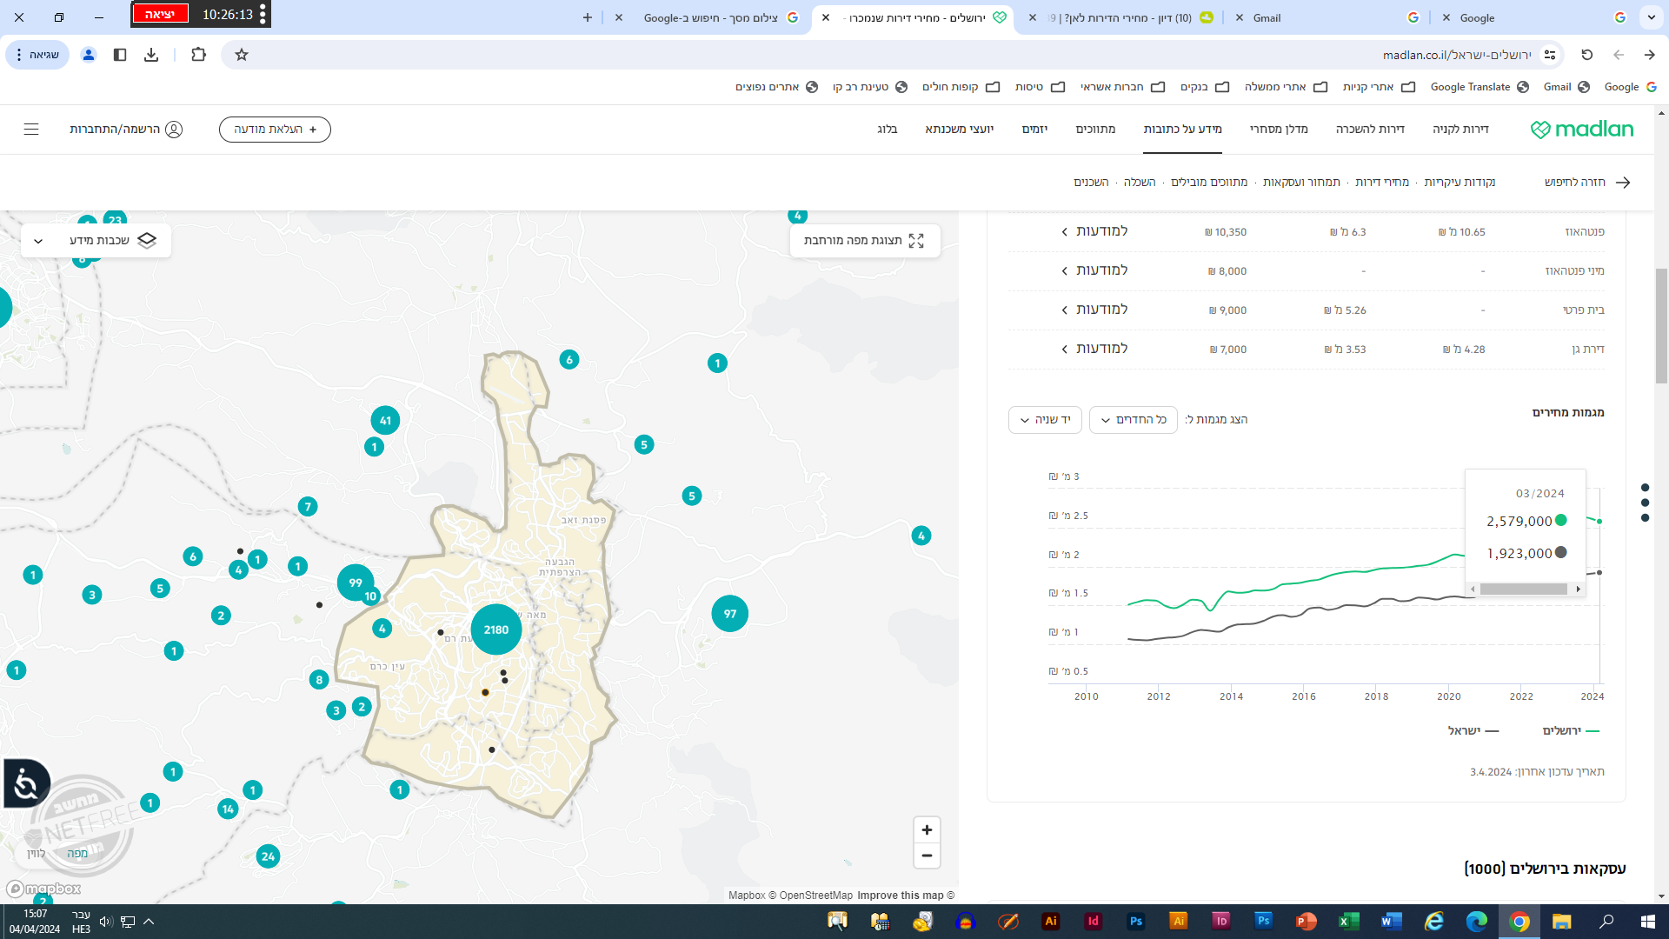Viewport: 1669px width, 939px height.
Task: Open the second hand dropdown
Action: pos(1045,420)
